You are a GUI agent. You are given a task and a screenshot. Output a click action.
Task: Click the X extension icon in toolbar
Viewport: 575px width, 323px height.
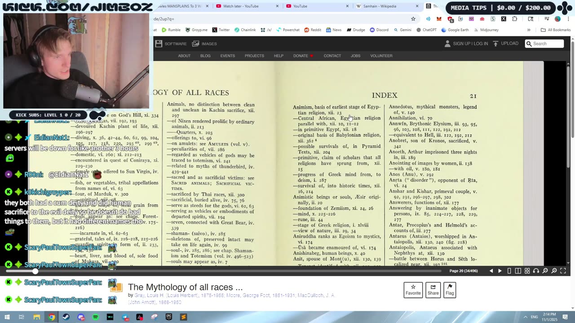click(504, 19)
